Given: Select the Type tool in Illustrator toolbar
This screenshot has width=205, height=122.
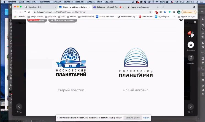Looking at the screenshot, I should tap(11, 44).
